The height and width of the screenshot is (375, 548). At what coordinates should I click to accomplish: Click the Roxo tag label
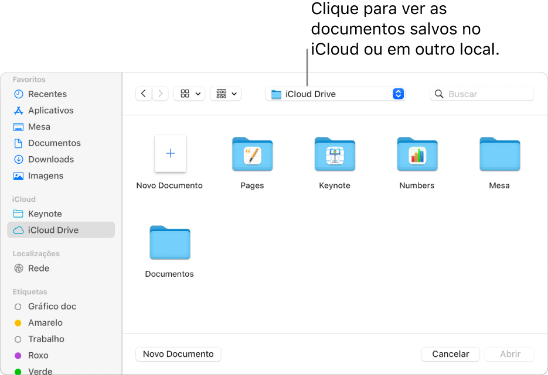38,356
